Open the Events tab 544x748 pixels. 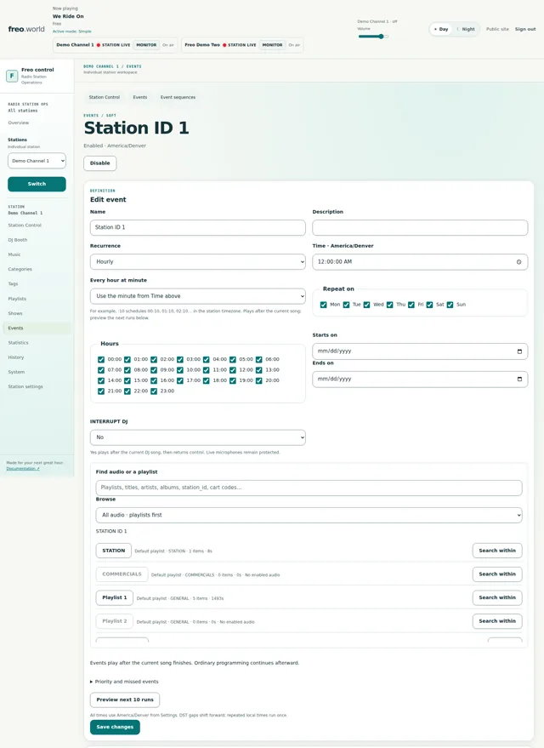[x=140, y=97]
